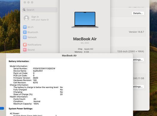This screenshot has width=157, height=116.
Task: Click the MacBook Air laptop image
Action: (85, 20)
